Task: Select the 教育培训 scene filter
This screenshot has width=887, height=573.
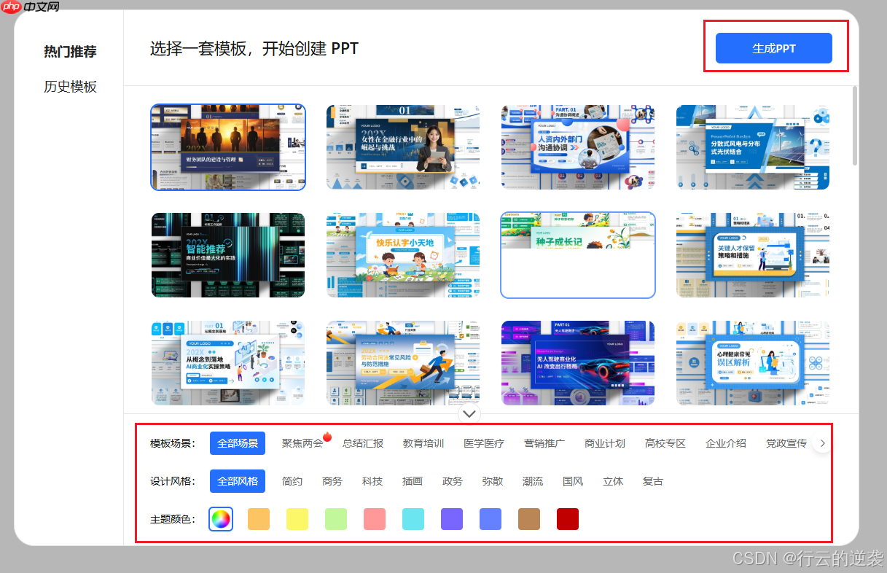Action: (x=423, y=443)
